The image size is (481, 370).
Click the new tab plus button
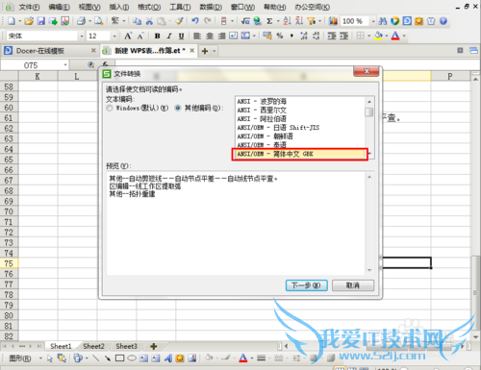205,51
